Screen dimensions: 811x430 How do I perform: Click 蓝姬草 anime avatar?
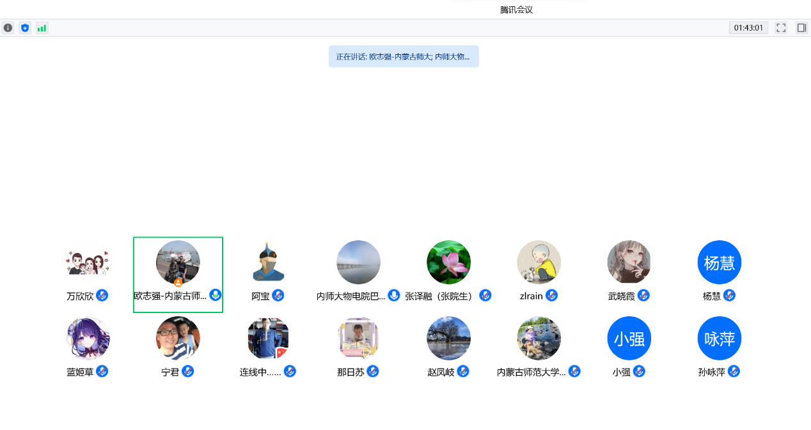[x=88, y=339]
